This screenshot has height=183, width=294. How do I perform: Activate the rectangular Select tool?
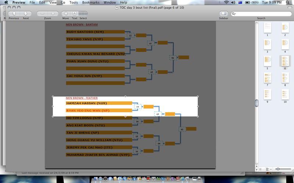pos(83,14)
